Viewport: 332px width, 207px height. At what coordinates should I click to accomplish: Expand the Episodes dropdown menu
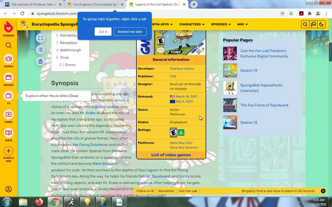click(221, 24)
